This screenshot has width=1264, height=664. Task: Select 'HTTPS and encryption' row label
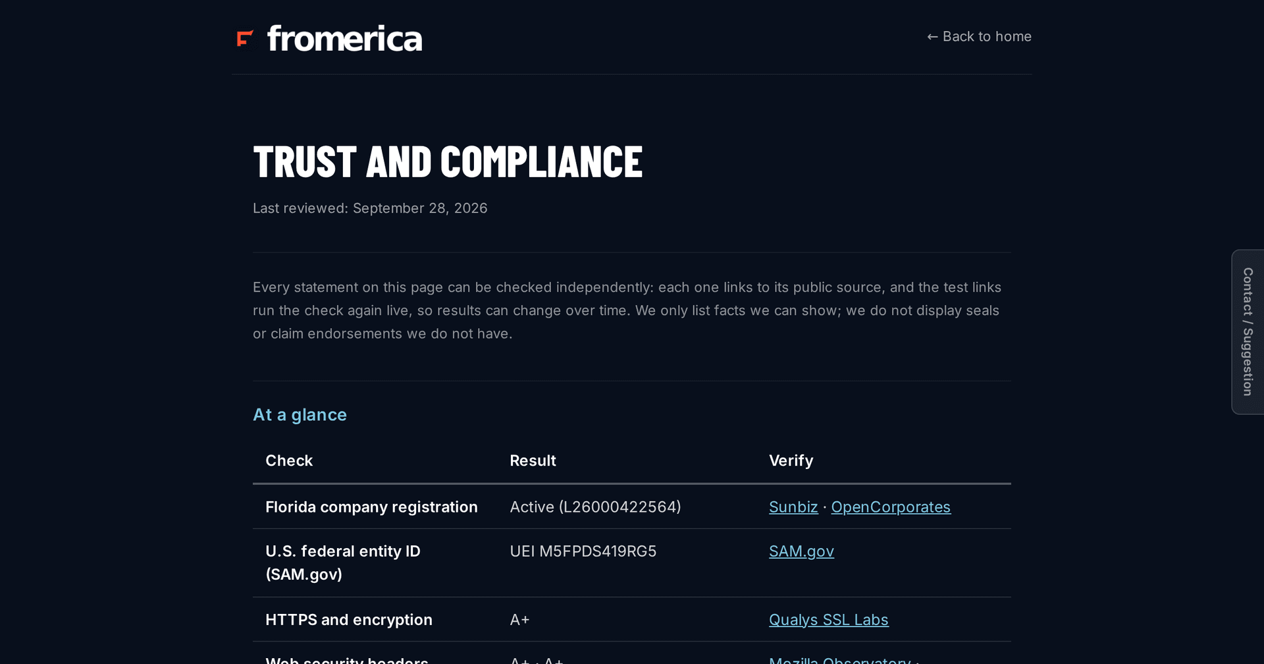(349, 620)
